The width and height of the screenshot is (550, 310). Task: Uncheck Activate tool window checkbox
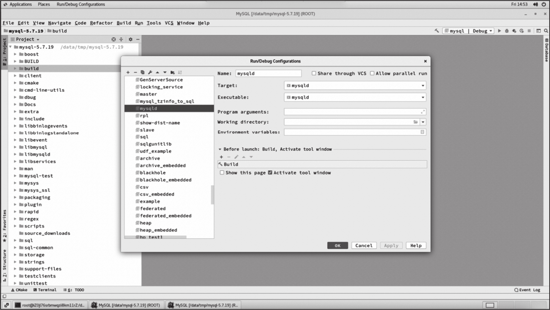270,173
